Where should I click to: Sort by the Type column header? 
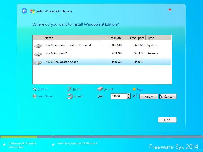(x=158, y=38)
